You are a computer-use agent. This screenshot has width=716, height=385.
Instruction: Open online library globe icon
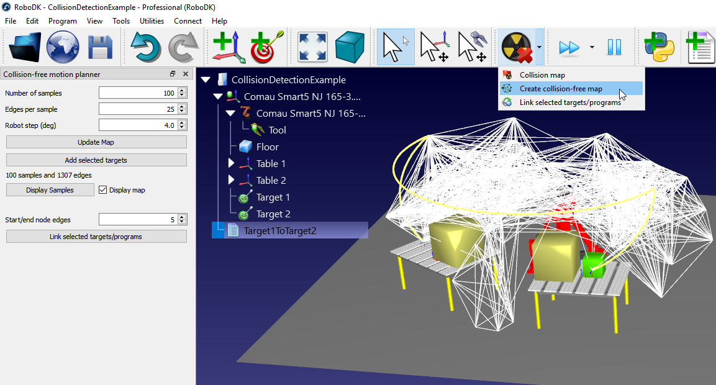point(63,47)
